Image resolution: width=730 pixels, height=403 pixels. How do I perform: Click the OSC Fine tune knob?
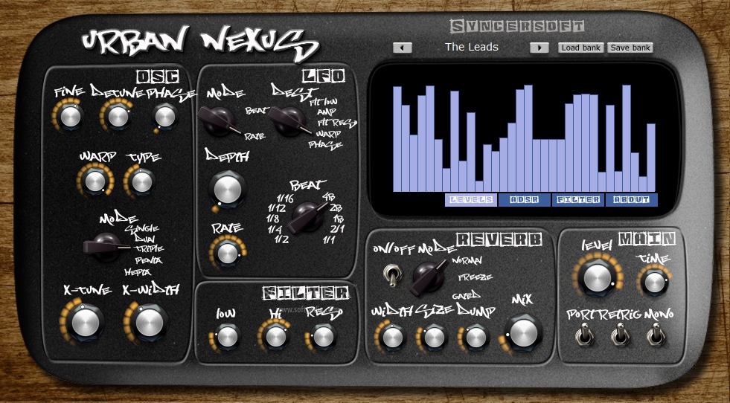pyautogui.click(x=70, y=116)
